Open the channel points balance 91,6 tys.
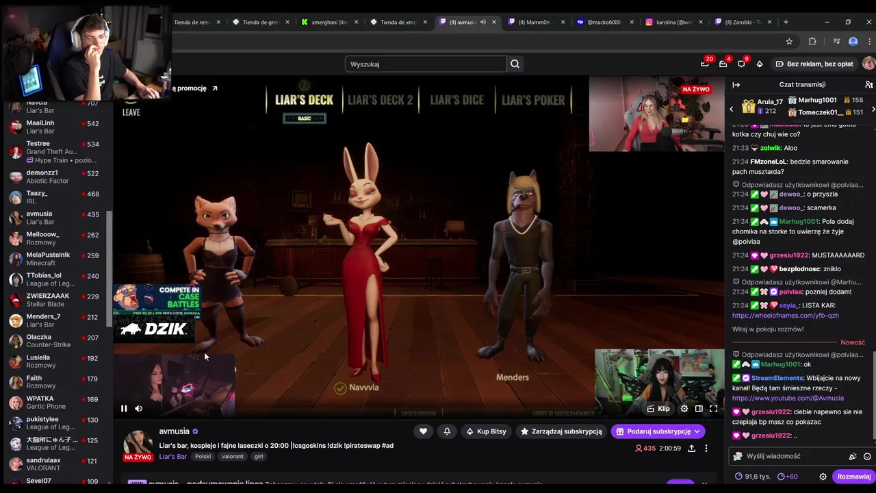Viewport: 876px width, 493px height. [x=752, y=477]
